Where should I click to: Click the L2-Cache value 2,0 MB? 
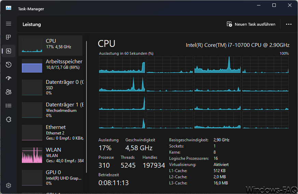[x=220, y=177]
